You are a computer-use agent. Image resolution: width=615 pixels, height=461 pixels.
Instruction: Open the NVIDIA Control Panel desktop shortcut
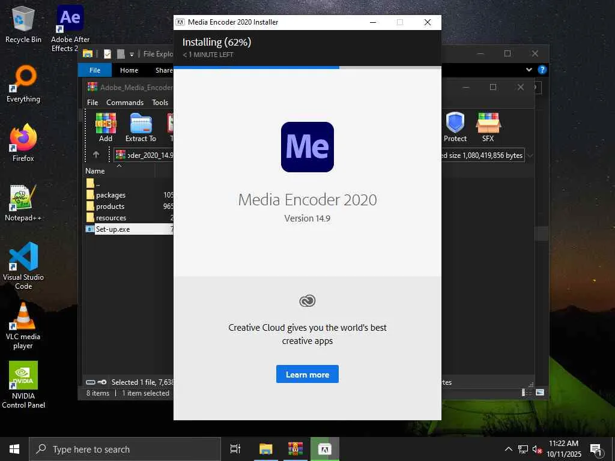(x=23, y=385)
